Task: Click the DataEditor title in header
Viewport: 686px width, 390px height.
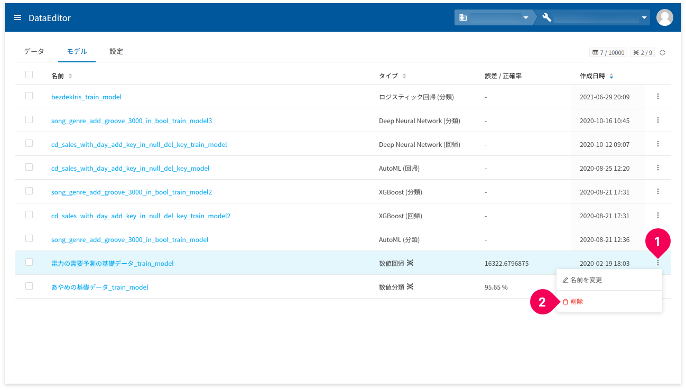Action: [x=50, y=18]
